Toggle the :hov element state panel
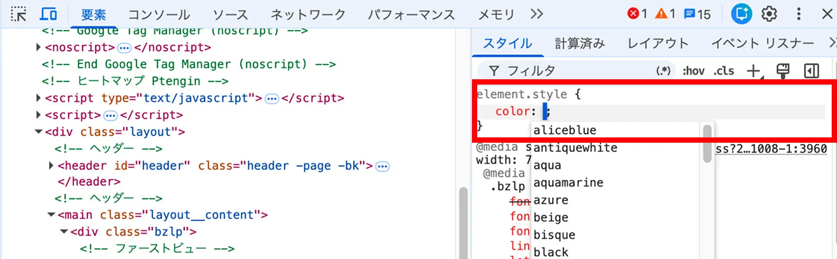 pyautogui.click(x=693, y=70)
